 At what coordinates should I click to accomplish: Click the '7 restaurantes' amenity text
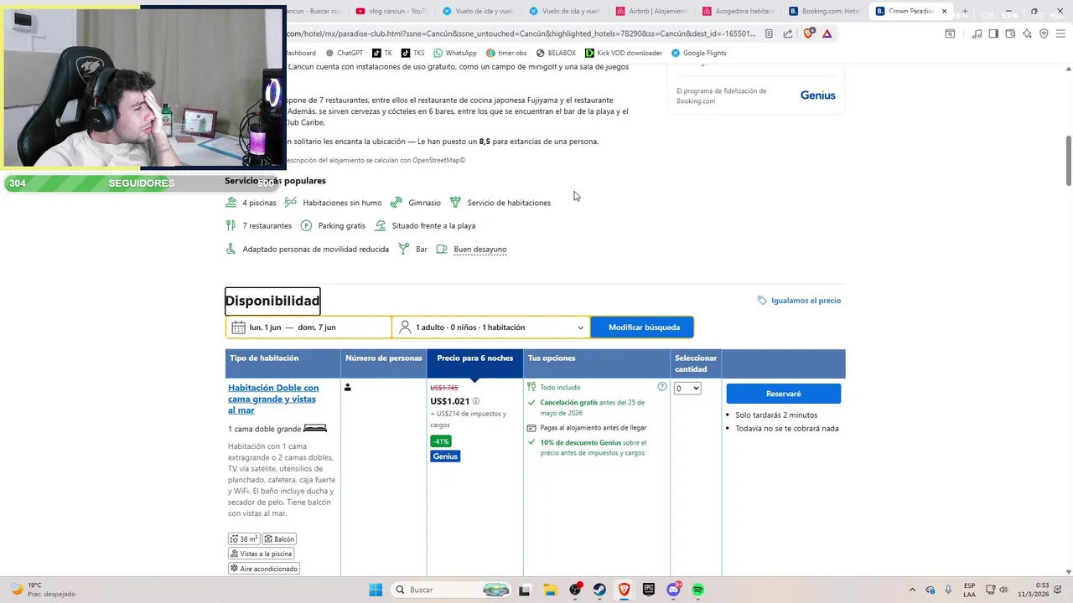(267, 226)
